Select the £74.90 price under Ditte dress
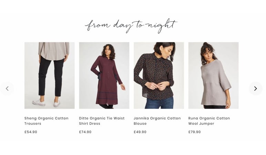This screenshot has width=266, height=155. coord(85,132)
